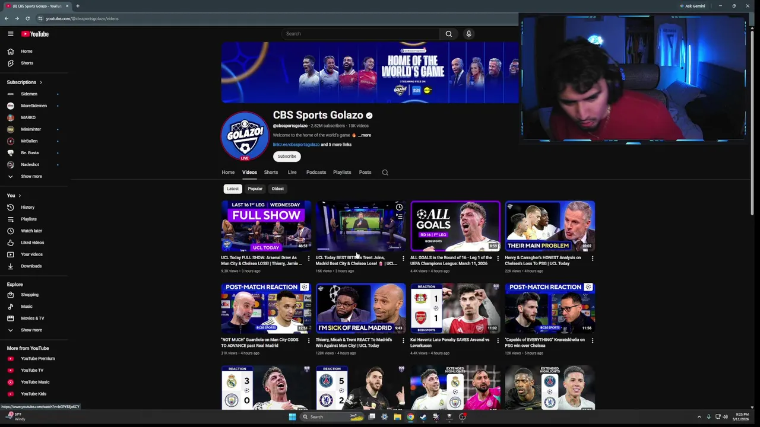Add hovered UCL Today video to Watch later
This screenshot has width=760, height=427.
(399, 208)
